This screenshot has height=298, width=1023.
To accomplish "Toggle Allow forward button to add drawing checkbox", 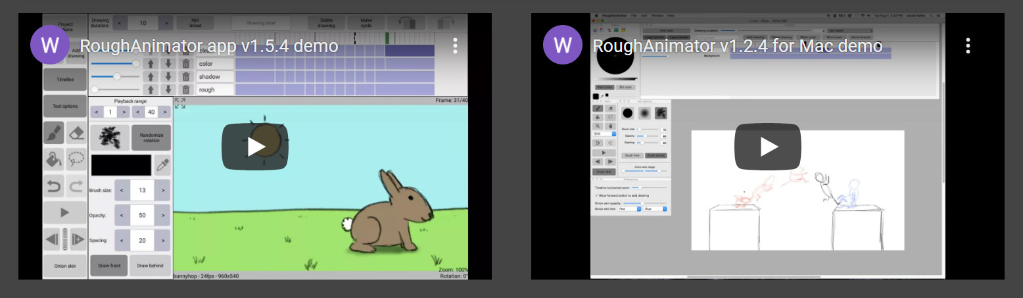I will [x=597, y=195].
